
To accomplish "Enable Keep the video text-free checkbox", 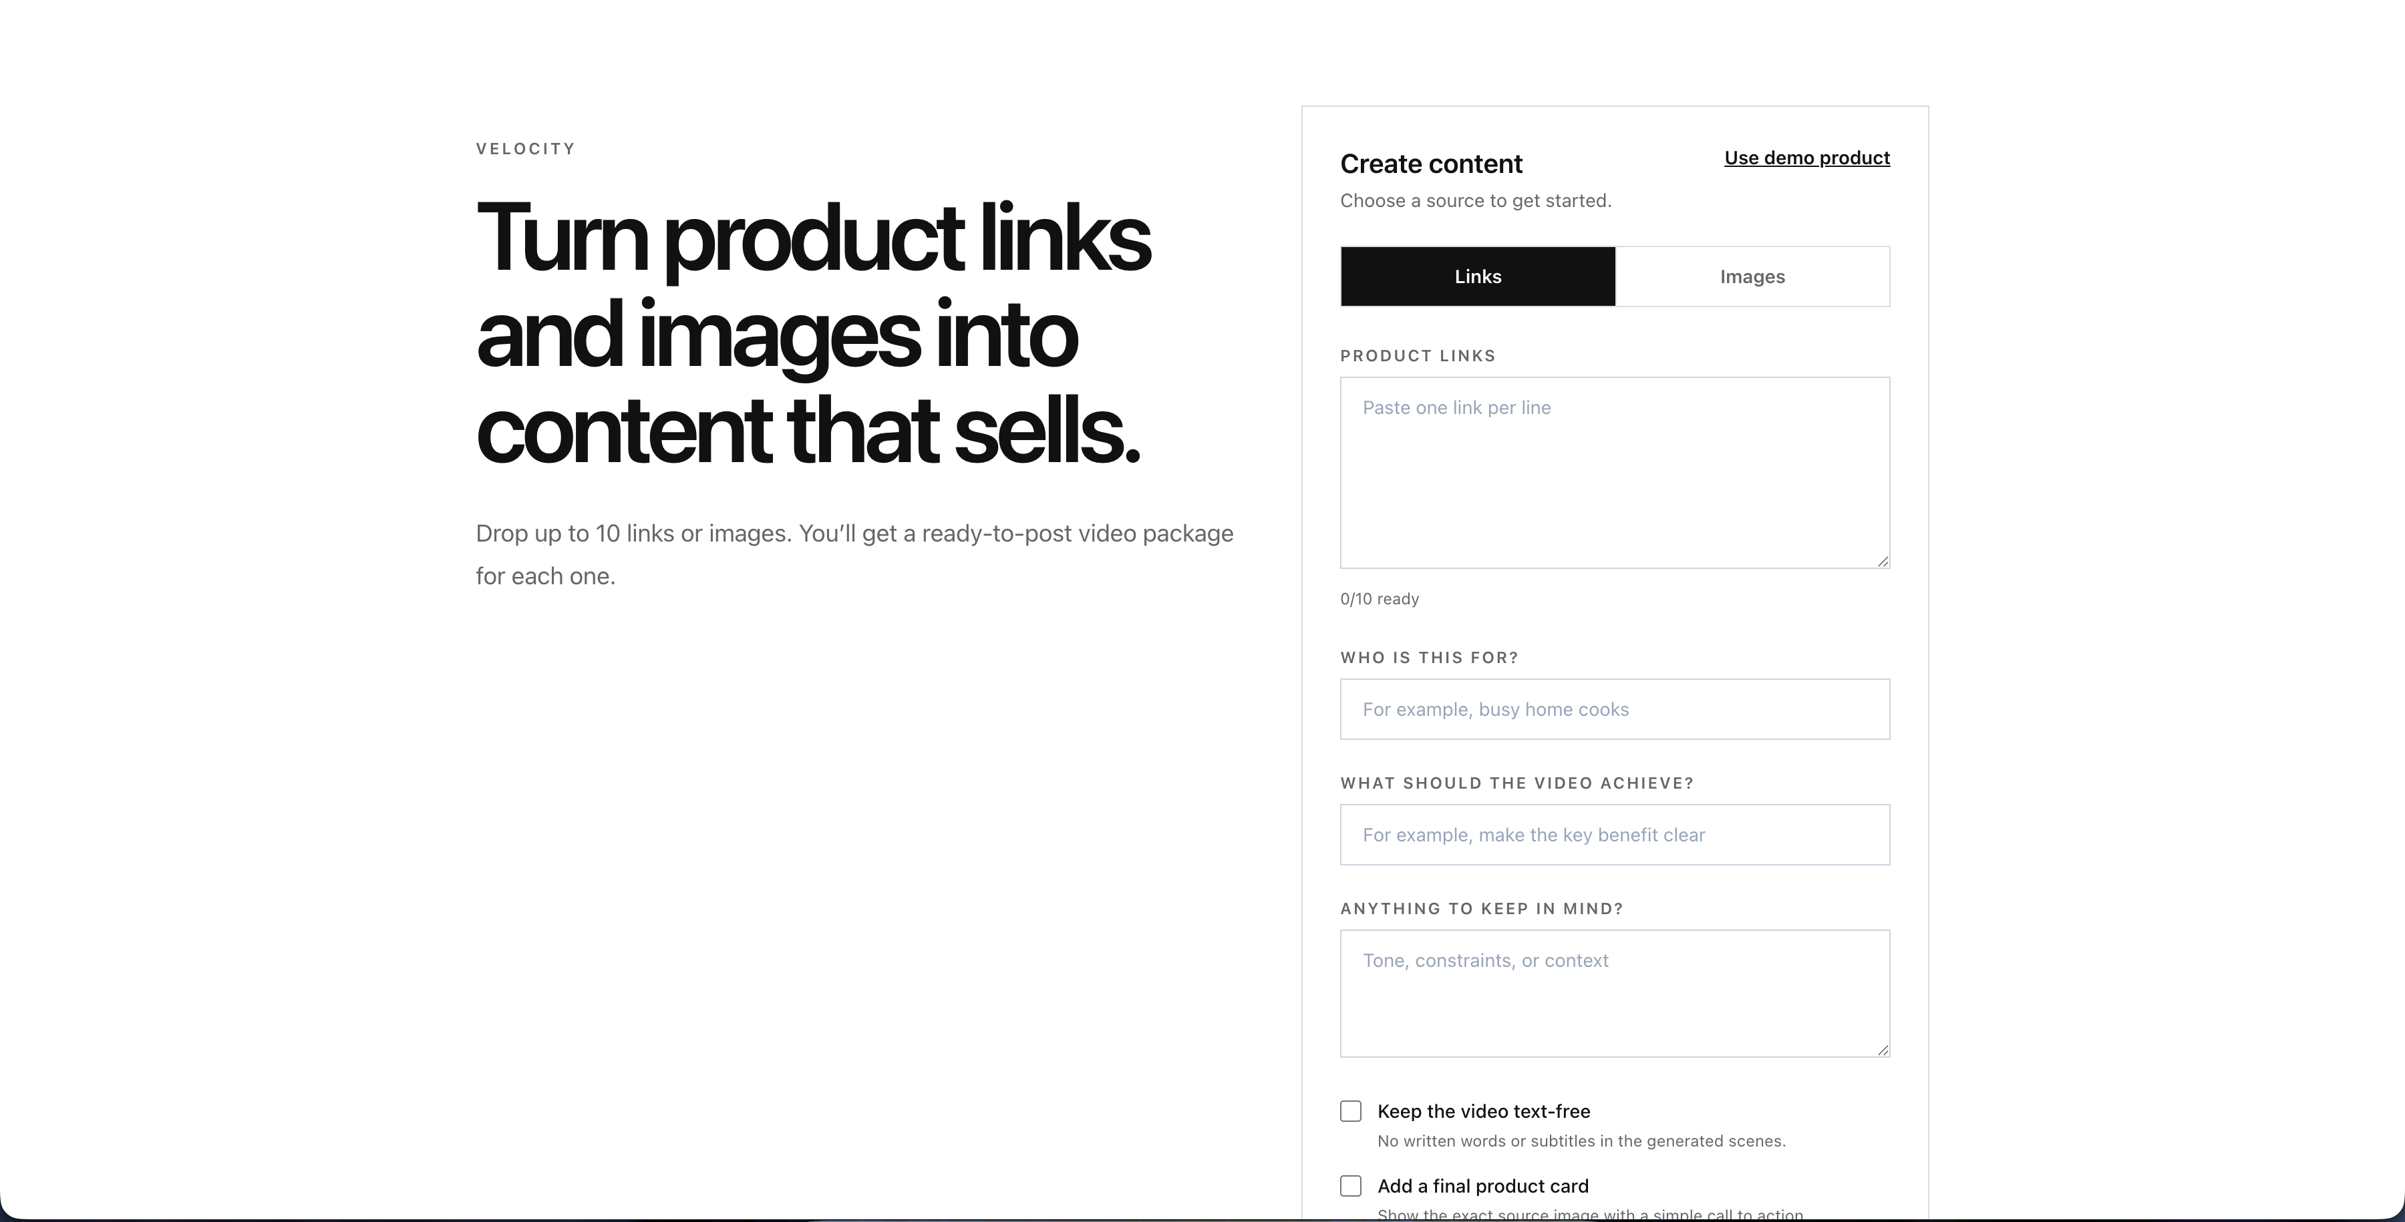I will coord(1351,1111).
